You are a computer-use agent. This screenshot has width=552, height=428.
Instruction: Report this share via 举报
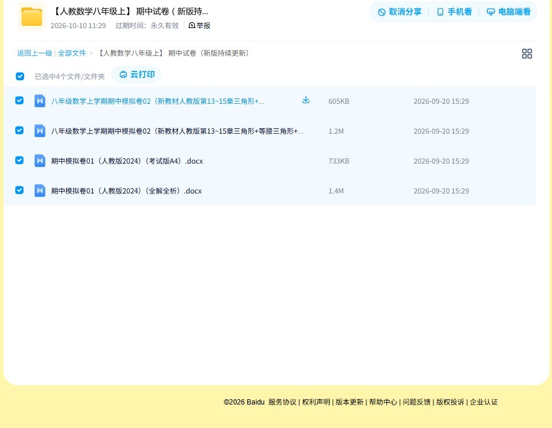200,25
